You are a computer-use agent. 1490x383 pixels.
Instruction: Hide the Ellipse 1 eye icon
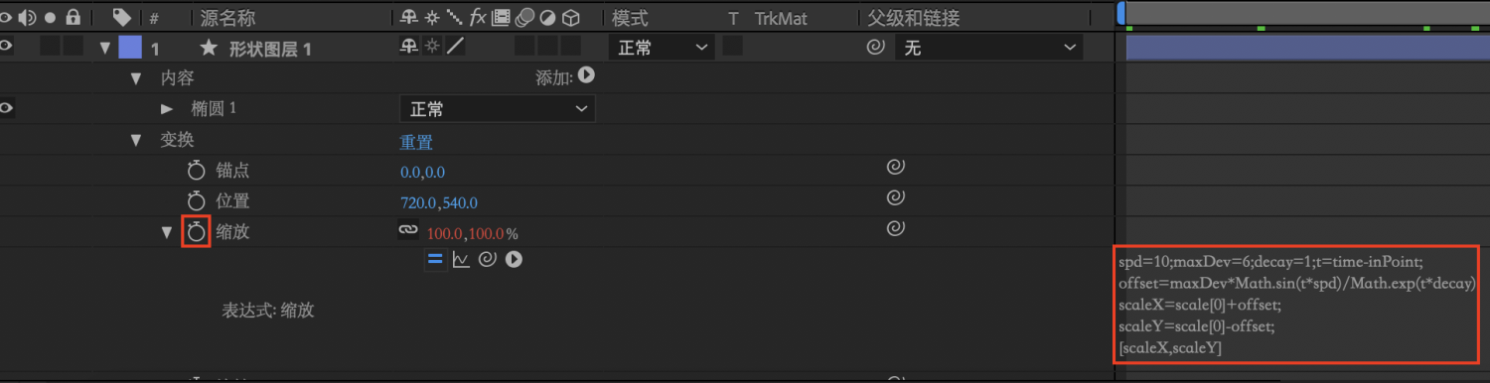[7, 108]
